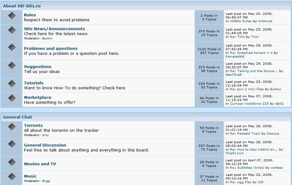Click the board icon beside Suggestions
The width and height of the screenshot is (292, 185).
click(12, 66)
